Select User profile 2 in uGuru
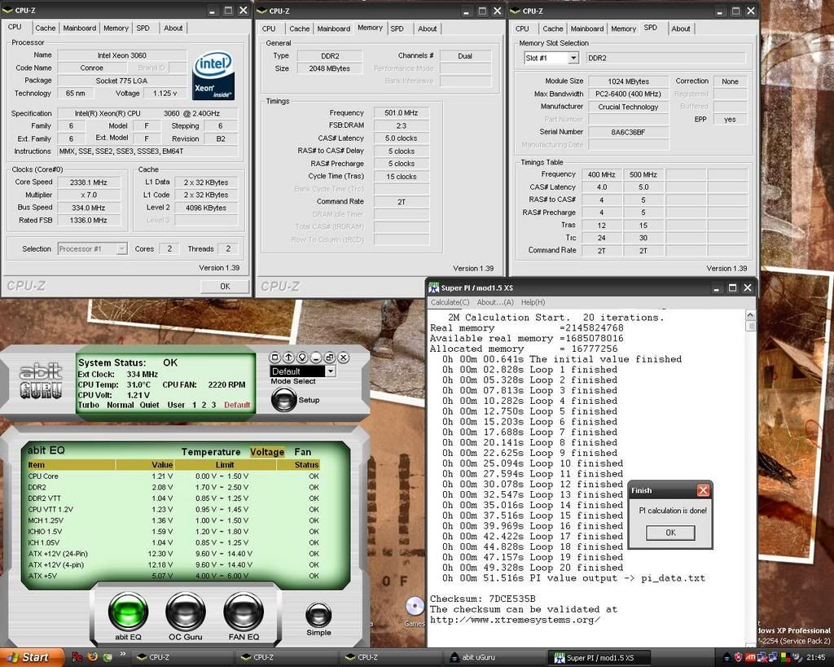 coord(204,405)
